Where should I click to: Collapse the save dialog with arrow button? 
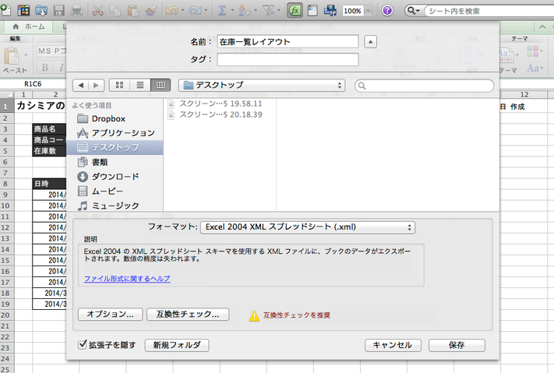(x=370, y=42)
